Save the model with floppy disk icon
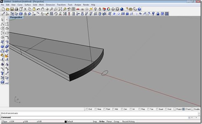 pyautogui.click(x=12, y=9)
